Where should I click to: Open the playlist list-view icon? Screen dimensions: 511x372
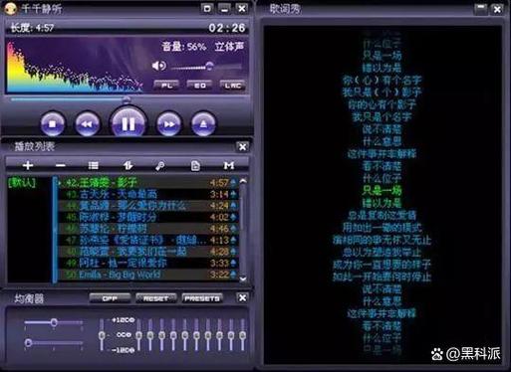(x=94, y=165)
